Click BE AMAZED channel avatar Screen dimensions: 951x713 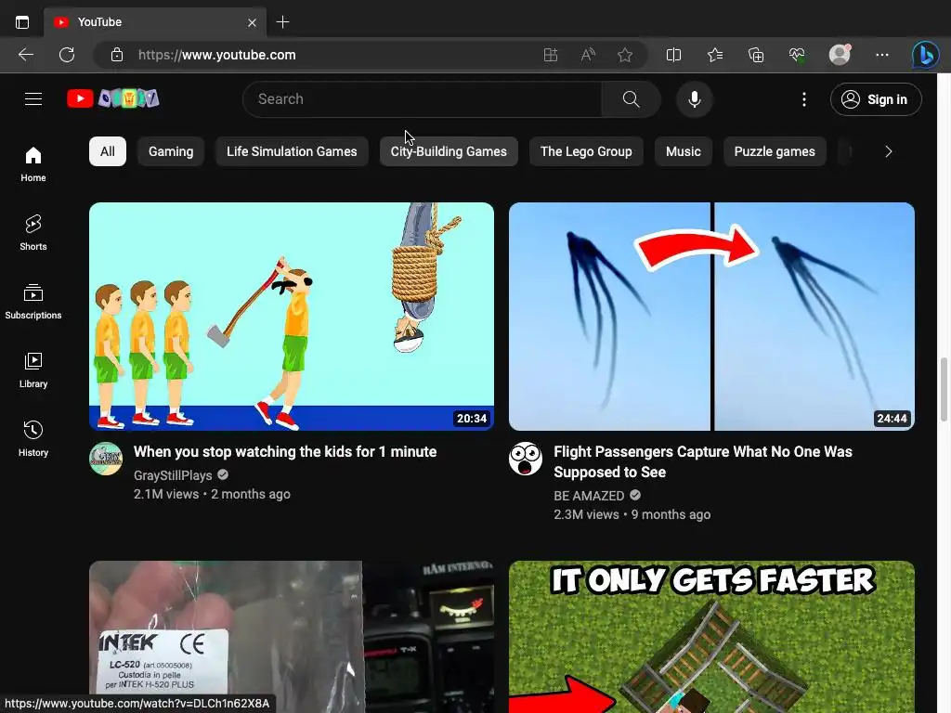[x=526, y=459]
